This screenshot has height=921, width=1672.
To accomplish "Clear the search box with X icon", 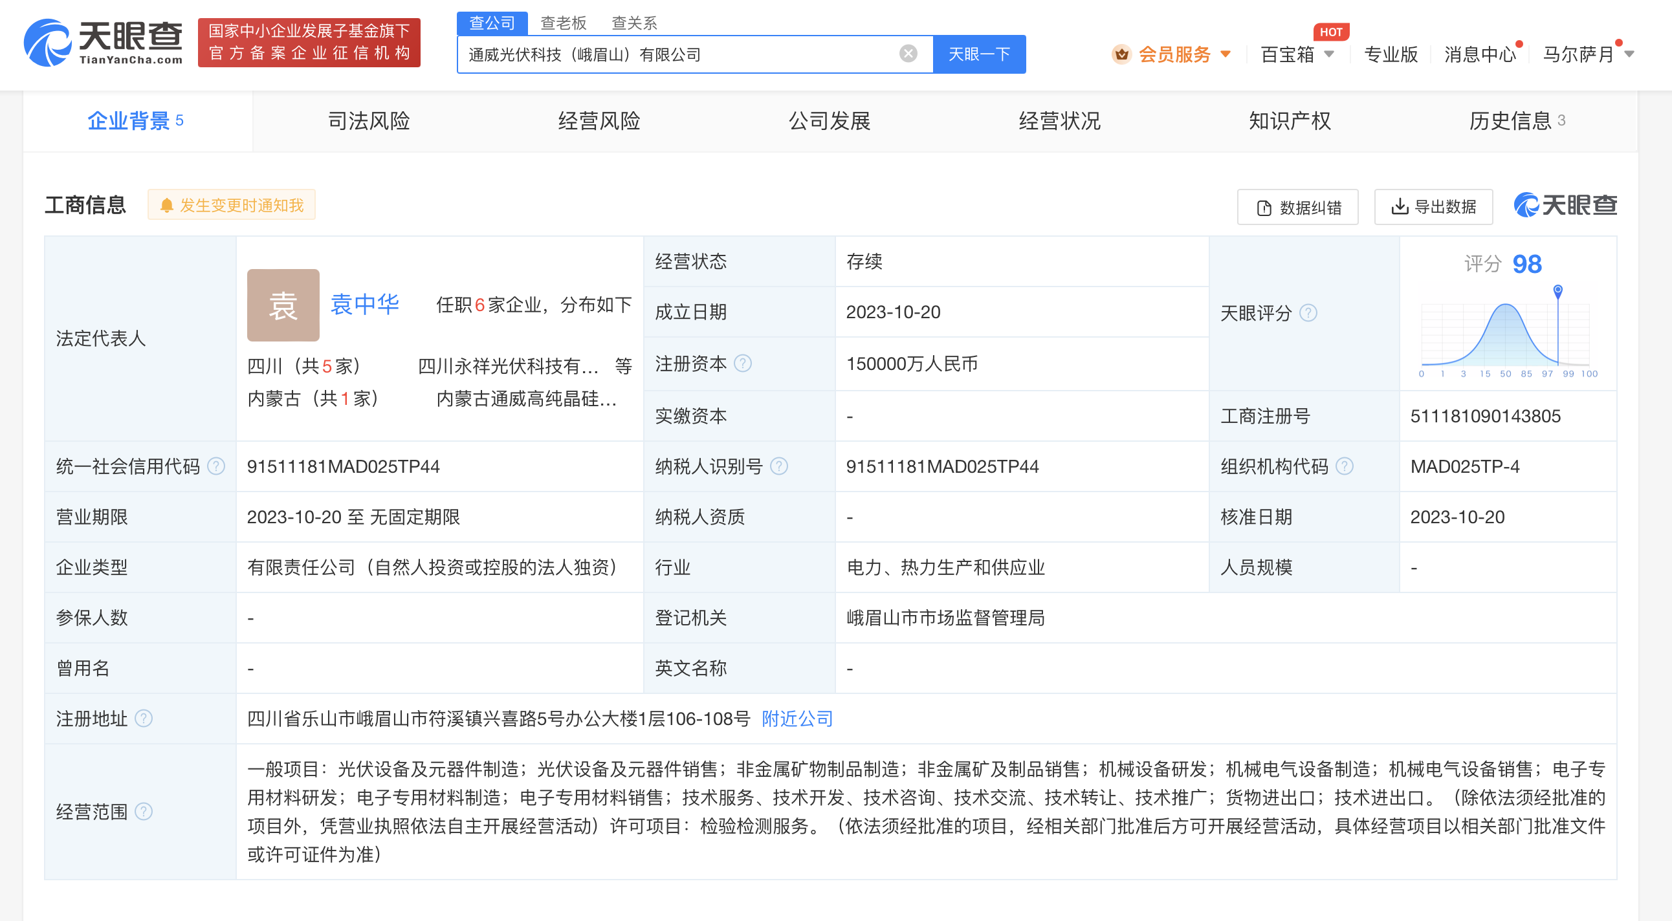I will coord(908,54).
